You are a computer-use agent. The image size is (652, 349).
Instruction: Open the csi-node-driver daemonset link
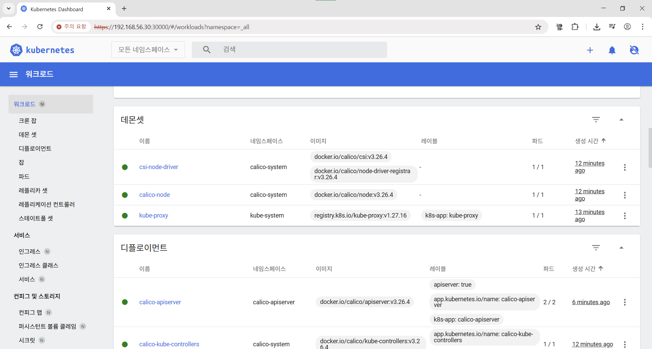[159, 167]
